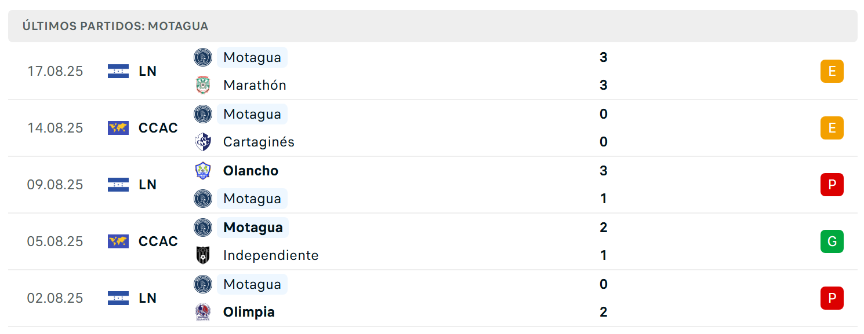
Task: Click Marathón team crest icon
Action: coord(203,85)
